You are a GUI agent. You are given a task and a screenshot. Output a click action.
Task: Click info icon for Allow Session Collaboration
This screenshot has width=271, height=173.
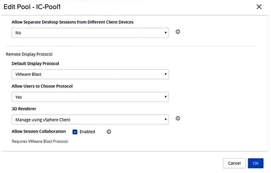click(x=109, y=132)
